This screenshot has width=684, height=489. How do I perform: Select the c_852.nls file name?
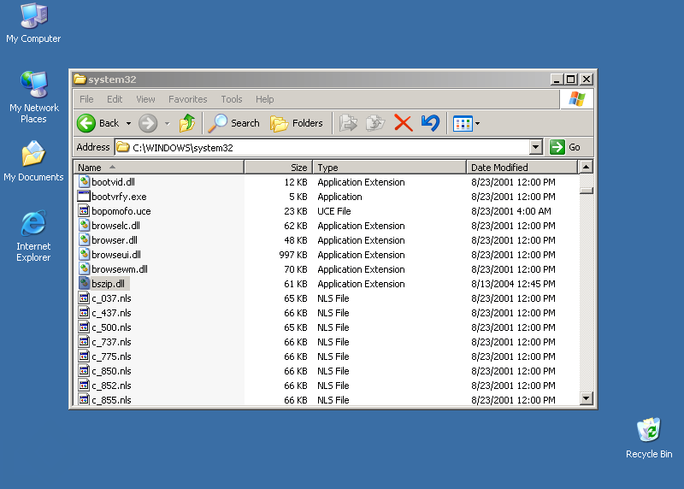point(111,386)
